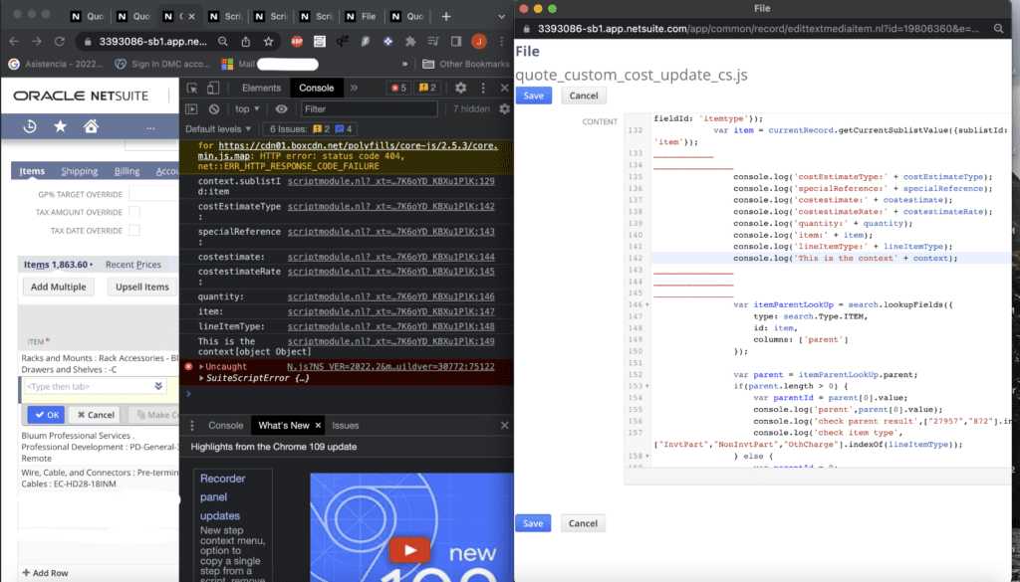
Task: Open the top frame context dropdown
Action: 245,108
